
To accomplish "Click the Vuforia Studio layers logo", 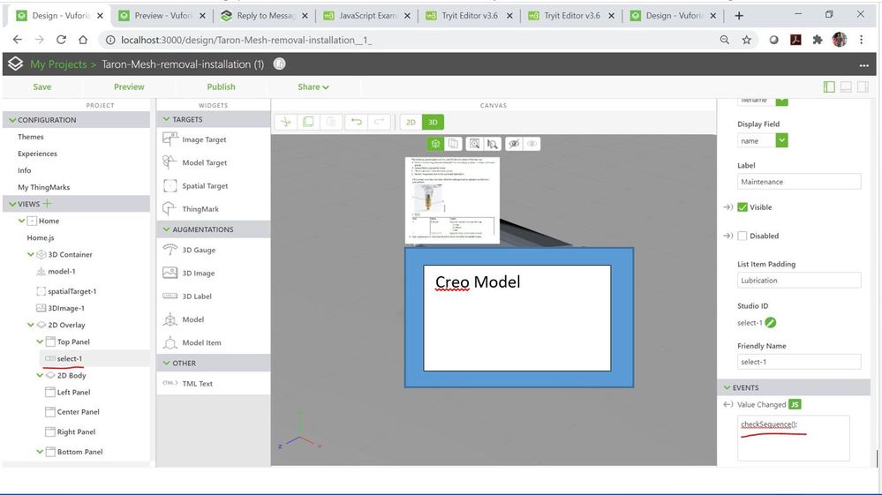I will coord(15,64).
